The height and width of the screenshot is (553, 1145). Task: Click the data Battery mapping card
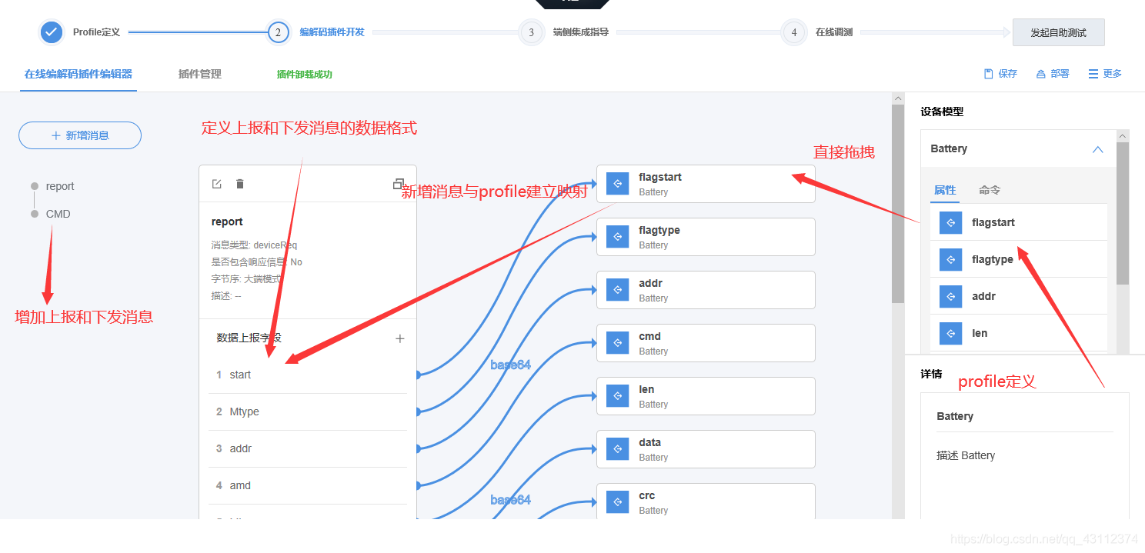(706, 449)
